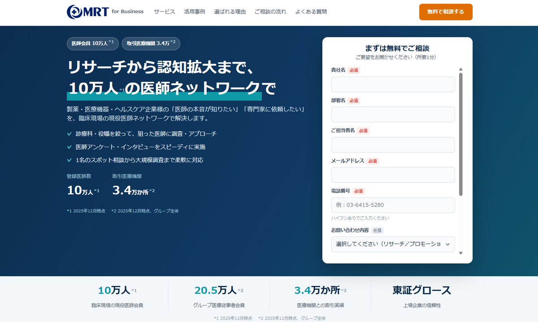Click the form scrollbar up arrow

point(460,69)
